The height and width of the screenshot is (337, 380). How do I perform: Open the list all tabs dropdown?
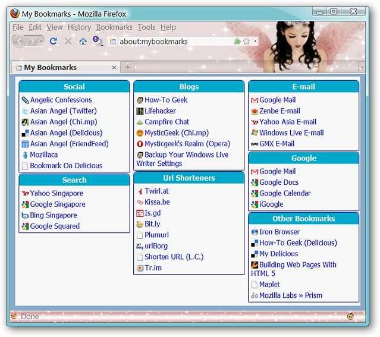point(362,67)
